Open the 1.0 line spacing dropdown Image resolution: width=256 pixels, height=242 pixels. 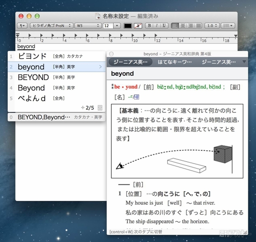tap(212, 26)
